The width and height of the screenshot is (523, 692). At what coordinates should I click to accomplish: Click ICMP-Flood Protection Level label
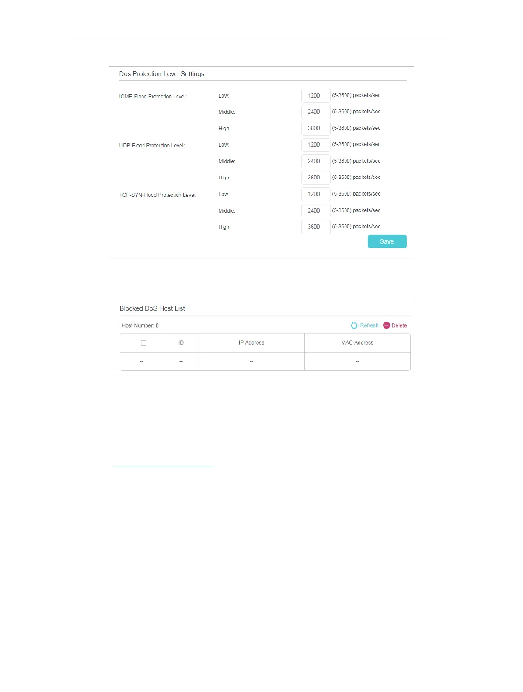153,97
